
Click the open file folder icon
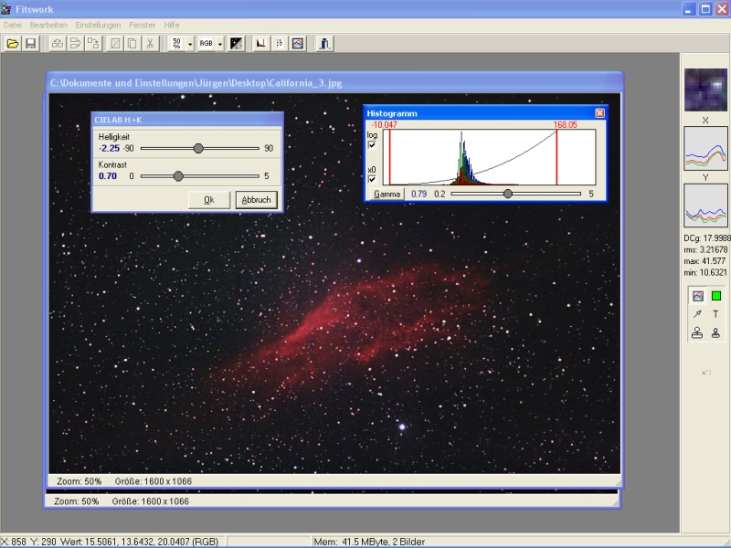(13, 43)
